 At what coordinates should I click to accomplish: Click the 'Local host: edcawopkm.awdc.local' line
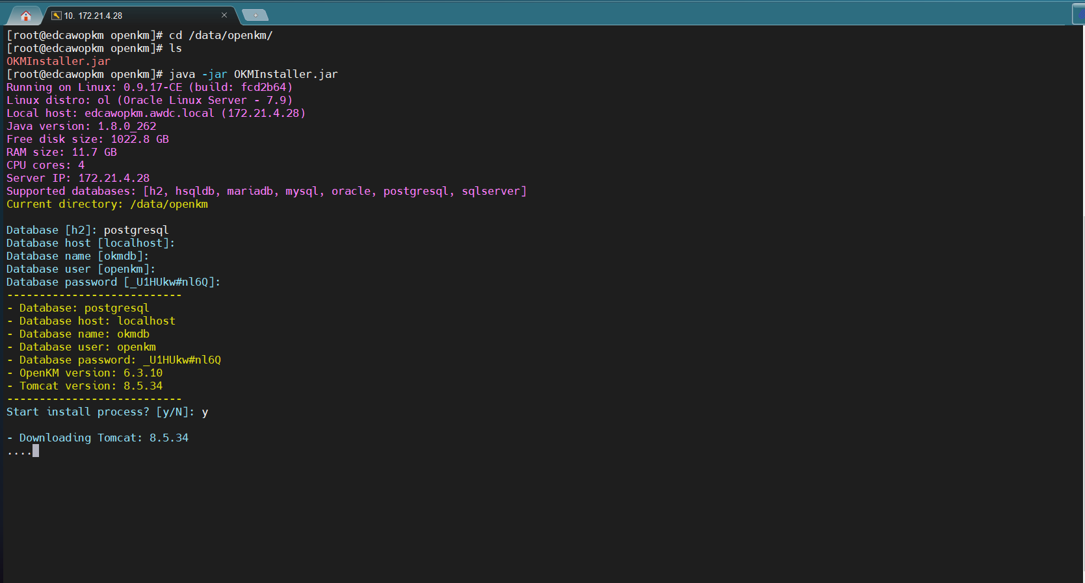156,113
